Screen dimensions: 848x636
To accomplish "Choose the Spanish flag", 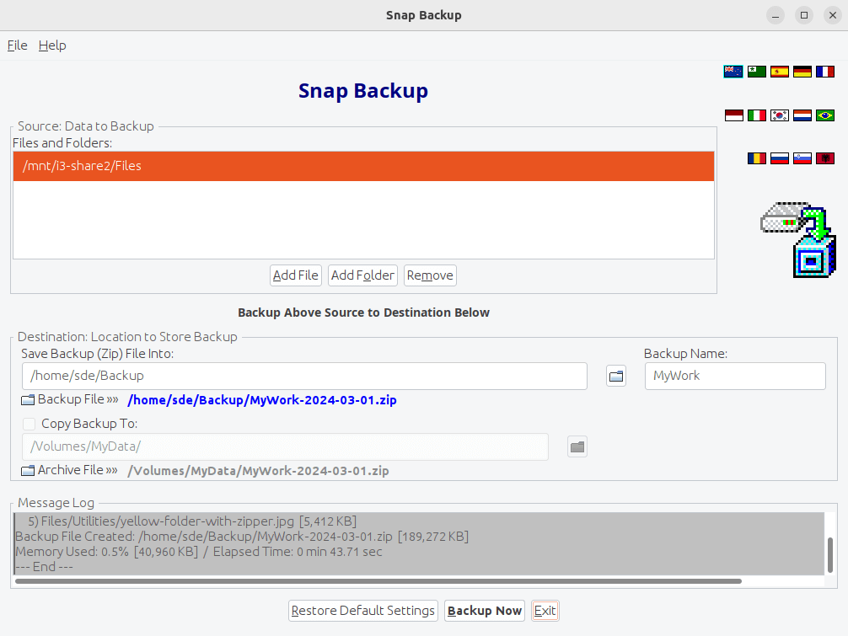I will (780, 72).
